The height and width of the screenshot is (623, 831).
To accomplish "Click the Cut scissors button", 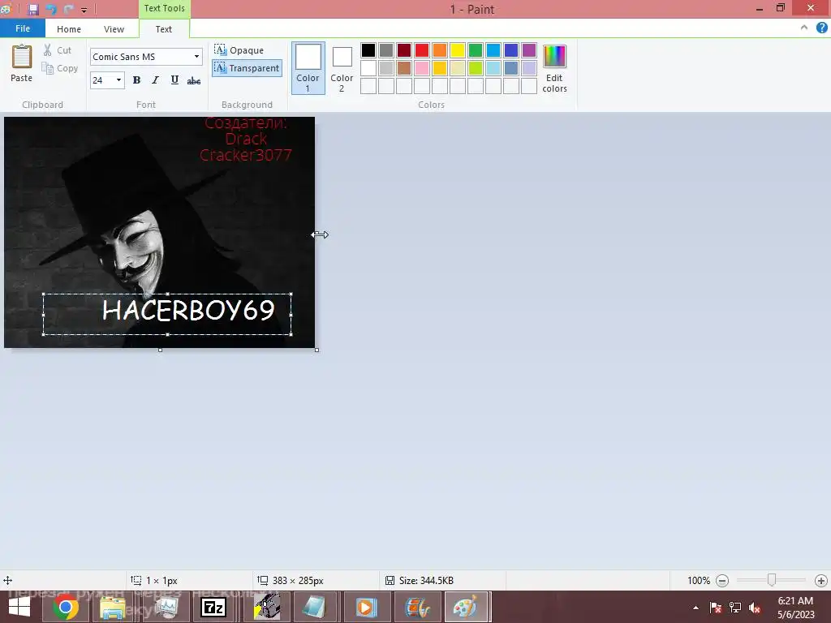I will click(58, 50).
